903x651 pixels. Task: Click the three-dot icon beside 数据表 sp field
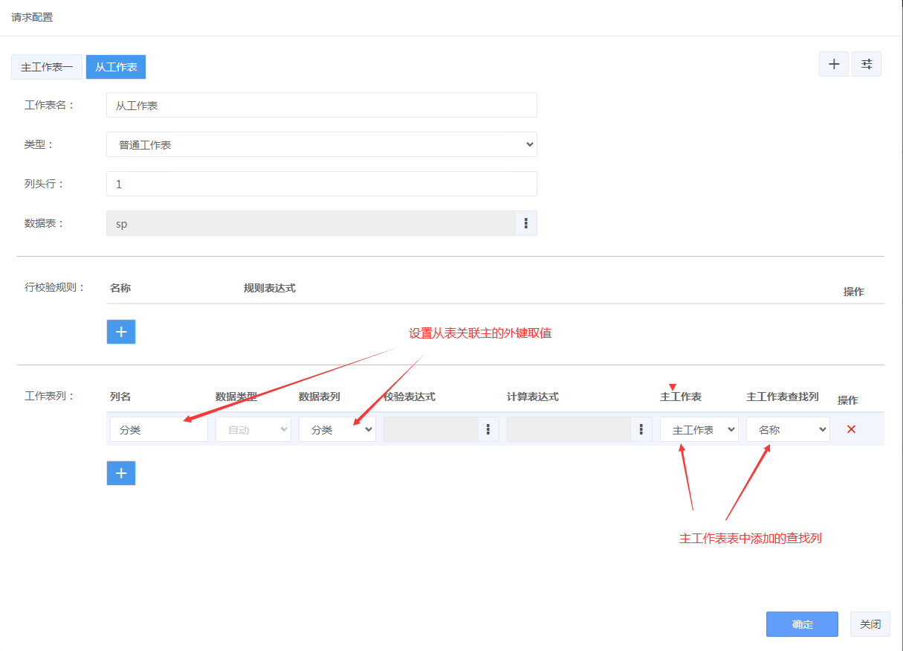525,223
